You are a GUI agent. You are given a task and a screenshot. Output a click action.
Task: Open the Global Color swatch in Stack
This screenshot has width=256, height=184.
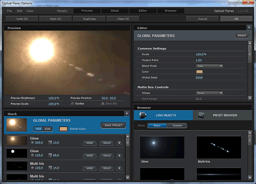(x=63, y=129)
